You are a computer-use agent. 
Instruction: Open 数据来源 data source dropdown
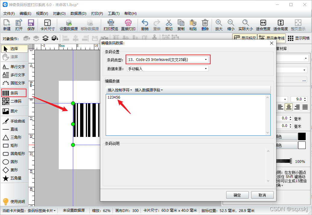coord(168,69)
